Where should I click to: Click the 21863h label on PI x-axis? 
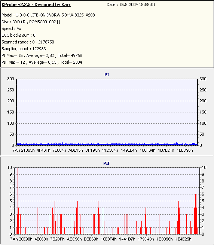(x=28, y=150)
